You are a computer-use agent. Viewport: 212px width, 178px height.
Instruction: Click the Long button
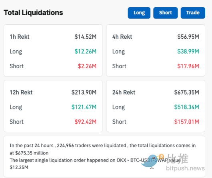139,13
